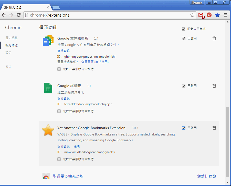Click the vertical scrollbar thumb
231x186 pixels.
[x=227, y=142]
